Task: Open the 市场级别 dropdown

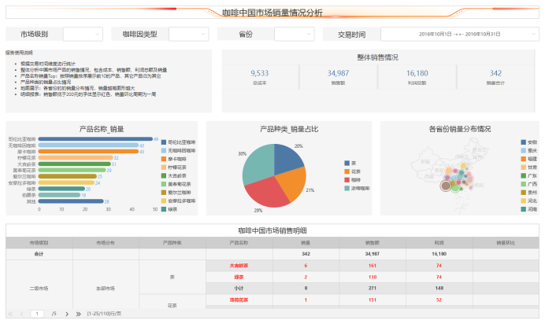Action: (82, 35)
